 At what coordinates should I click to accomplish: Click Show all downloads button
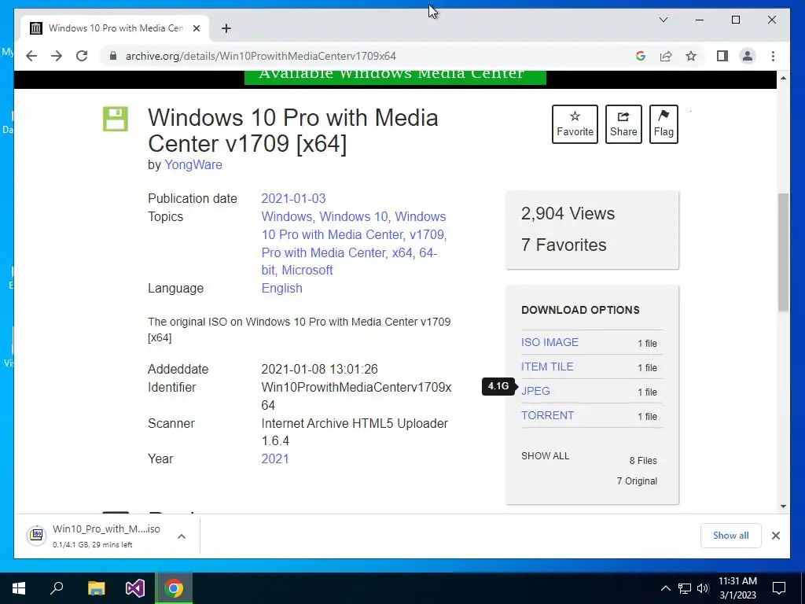coord(730,536)
